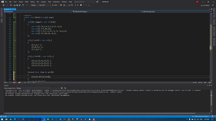
Task: Focus the Search (Ctrl+Q) box
Action: (x=85, y=2)
